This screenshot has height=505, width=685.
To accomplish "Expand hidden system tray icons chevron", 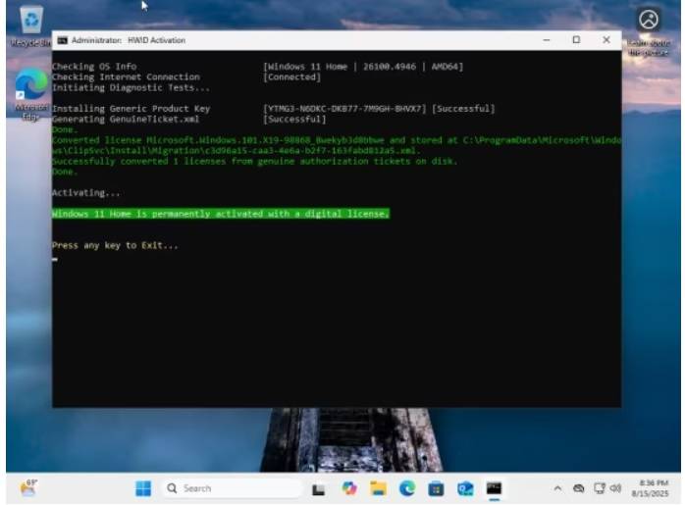I will (557, 488).
